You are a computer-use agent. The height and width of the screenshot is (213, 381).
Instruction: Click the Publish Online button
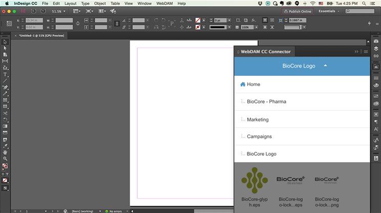tap(298, 11)
